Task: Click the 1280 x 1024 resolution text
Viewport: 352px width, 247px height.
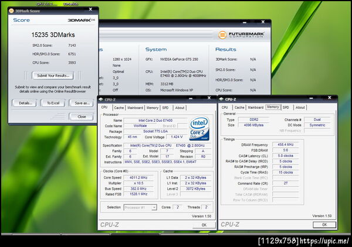Action: coord(122,59)
